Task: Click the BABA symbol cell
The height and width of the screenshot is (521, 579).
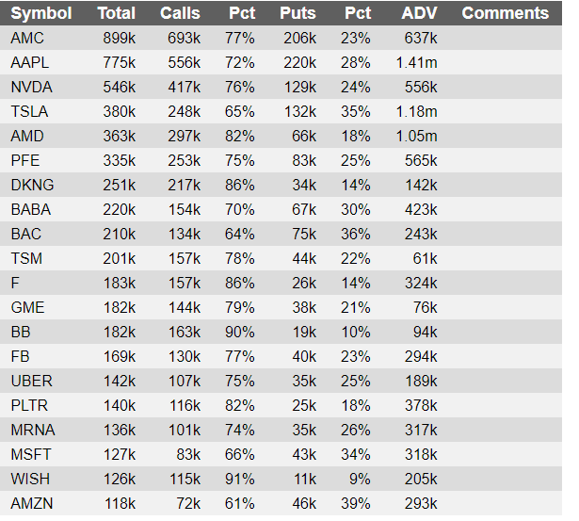Action: click(x=31, y=209)
